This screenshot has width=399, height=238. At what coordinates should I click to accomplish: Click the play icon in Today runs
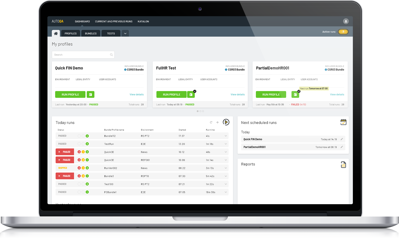226,122
